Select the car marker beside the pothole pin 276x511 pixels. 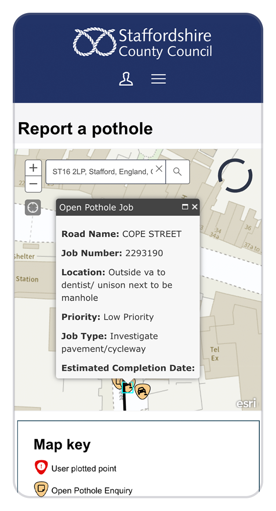(x=142, y=391)
